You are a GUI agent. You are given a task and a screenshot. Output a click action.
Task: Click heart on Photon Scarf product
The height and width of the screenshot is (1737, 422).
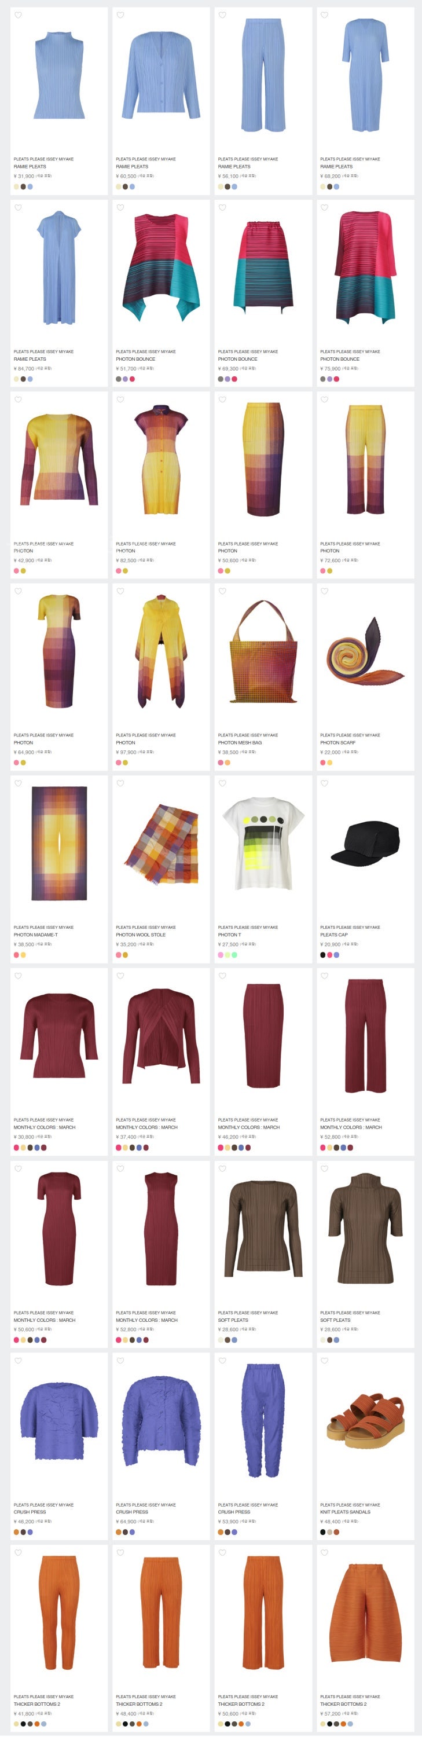tap(324, 591)
